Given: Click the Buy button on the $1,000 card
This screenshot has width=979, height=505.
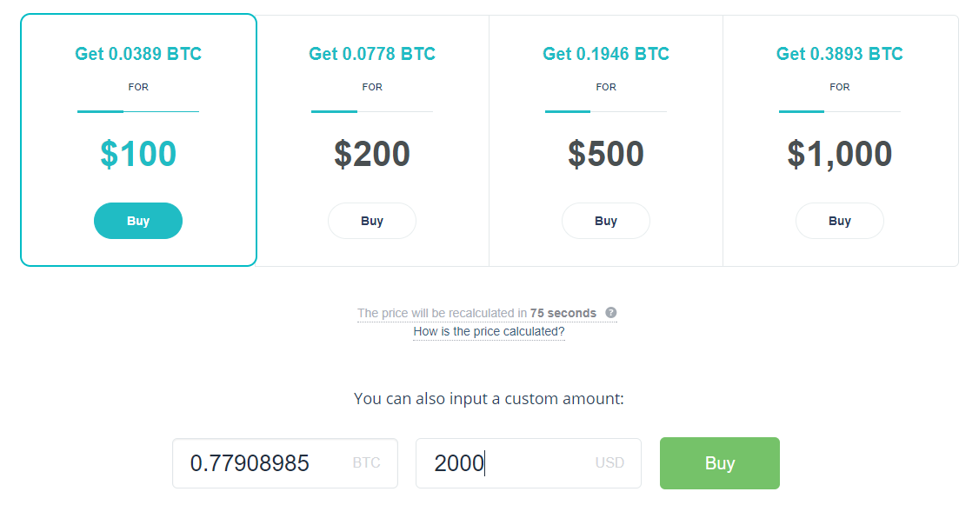Looking at the screenshot, I should tap(839, 221).
